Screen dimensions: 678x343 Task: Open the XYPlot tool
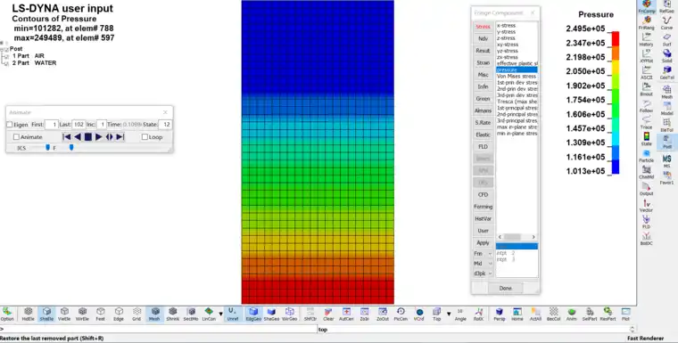pyautogui.click(x=647, y=56)
